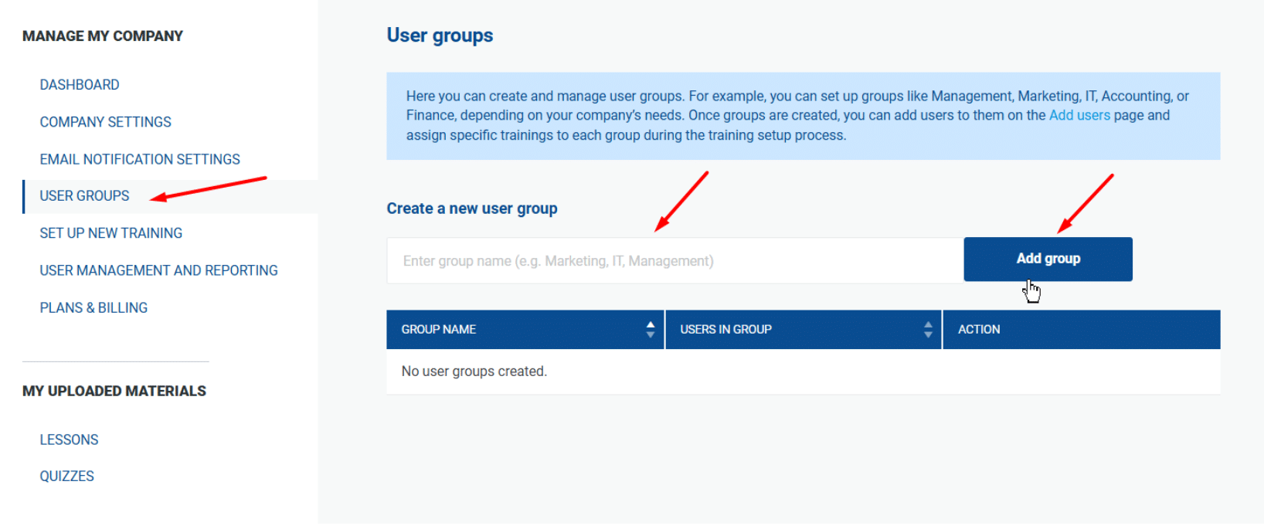1264x529 pixels.
Task: Click the 'No user groups created.' row
Action: coord(804,371)
